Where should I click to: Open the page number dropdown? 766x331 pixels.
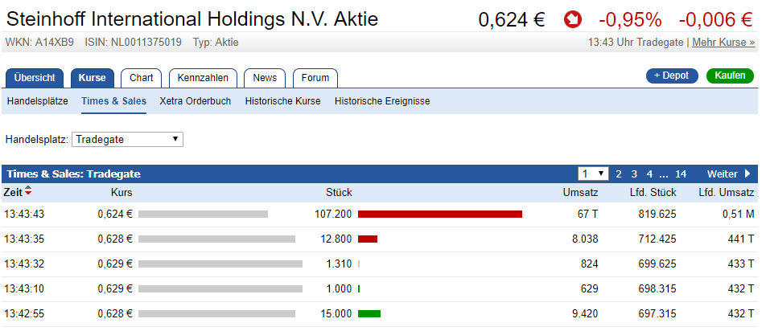pos(593,174)
